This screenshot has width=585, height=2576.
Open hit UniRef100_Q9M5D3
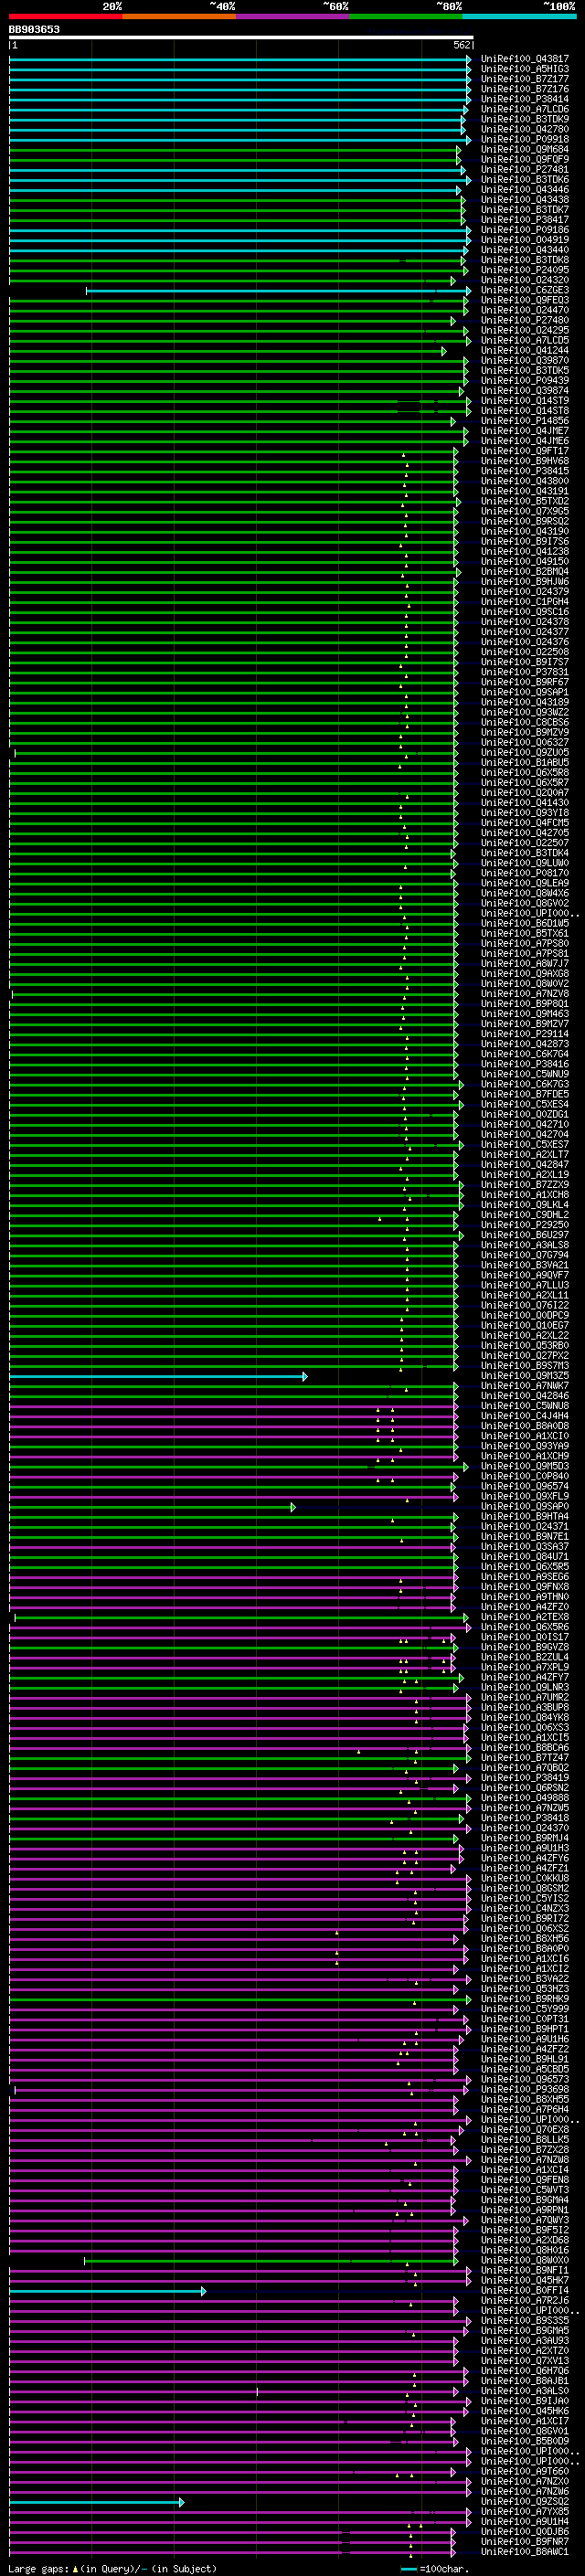pos(525,1466)
